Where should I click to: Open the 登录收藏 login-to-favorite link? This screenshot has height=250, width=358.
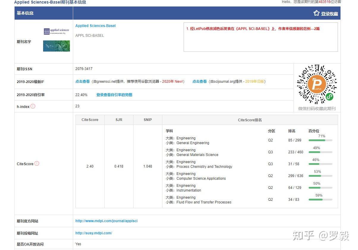pos(329,14)
